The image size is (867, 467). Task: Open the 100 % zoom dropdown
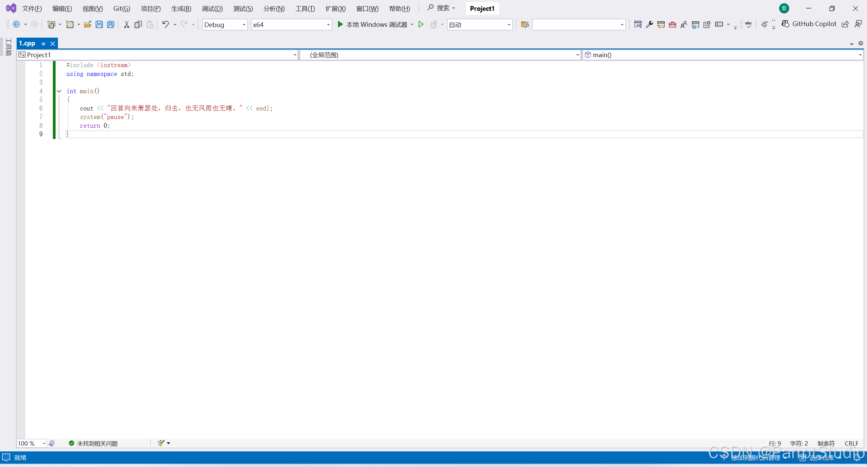(x=32, y=443)
